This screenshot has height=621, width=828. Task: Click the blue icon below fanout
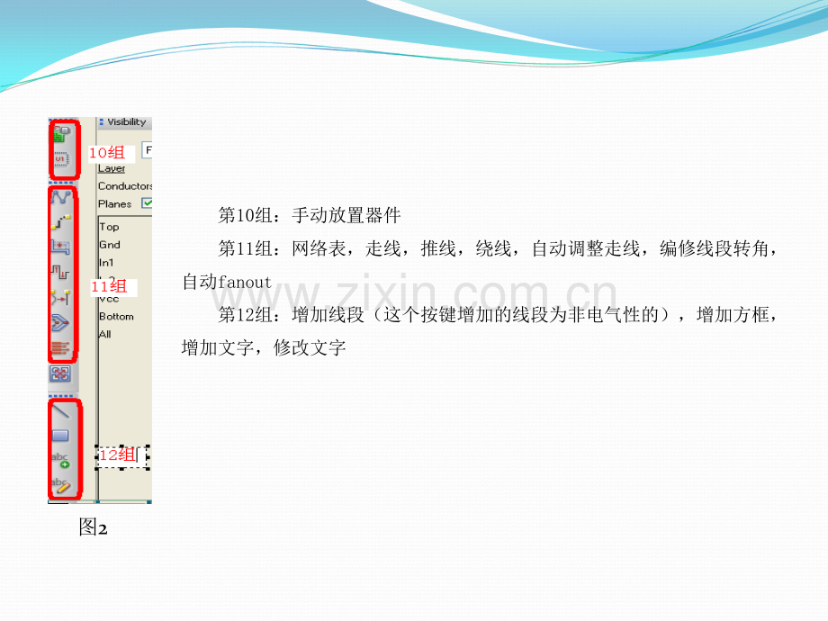pyautogui.click(x=60, y=373)
